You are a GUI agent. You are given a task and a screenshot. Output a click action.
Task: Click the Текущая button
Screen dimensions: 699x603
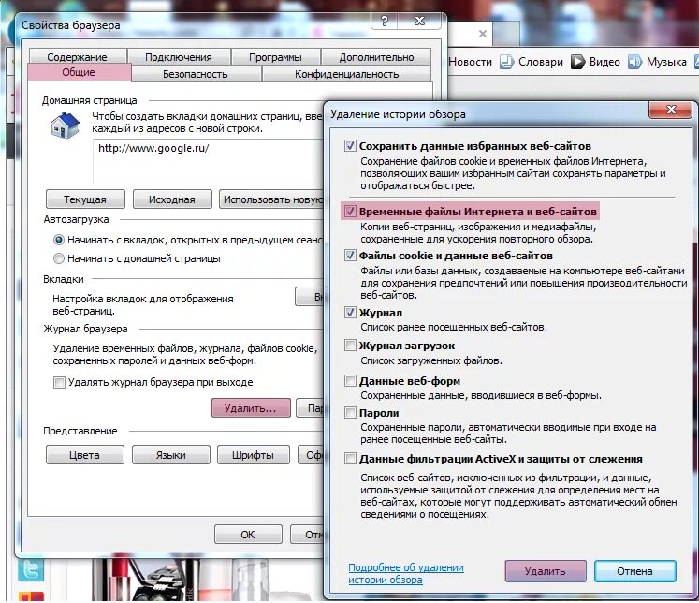click(x=85, y=199)
